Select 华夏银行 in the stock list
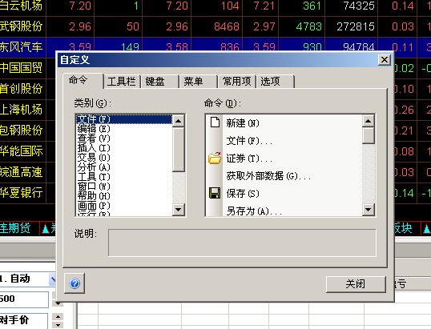431x329 pixels. [x=21, y=192]
